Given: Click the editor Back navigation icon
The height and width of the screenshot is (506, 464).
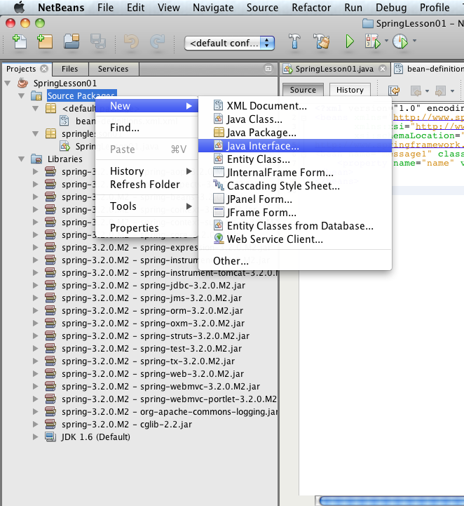Looking at the screenshot, I should [416, 91].
